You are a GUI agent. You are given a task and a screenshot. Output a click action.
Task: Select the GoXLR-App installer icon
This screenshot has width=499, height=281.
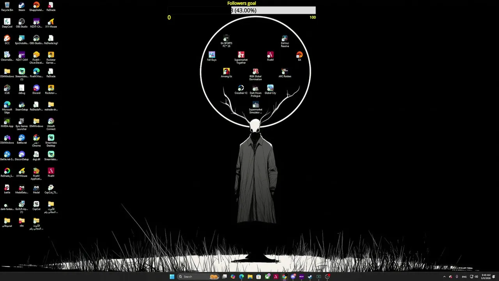22,207
